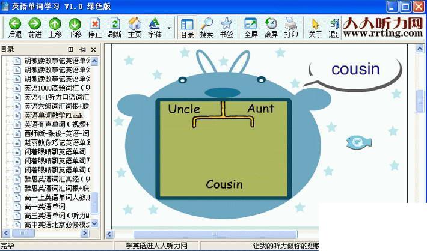
Task: Click the page icon beside 英语1000高频词汇
Action: click(x=17, y=88)
